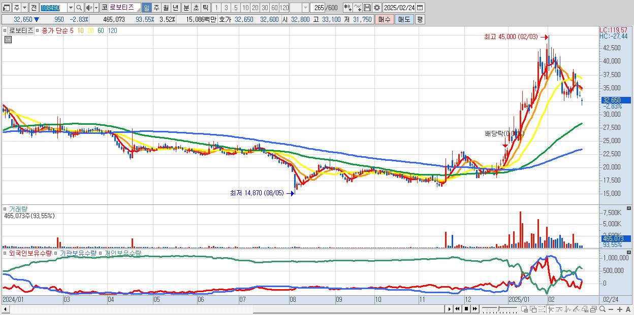Play the chart replay forward
The height and width of the screenshot is (315, 634).
click(450, 309)
